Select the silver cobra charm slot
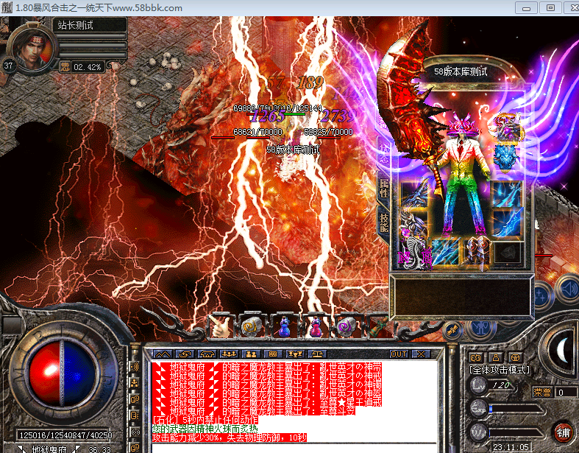 coord(414,252)
